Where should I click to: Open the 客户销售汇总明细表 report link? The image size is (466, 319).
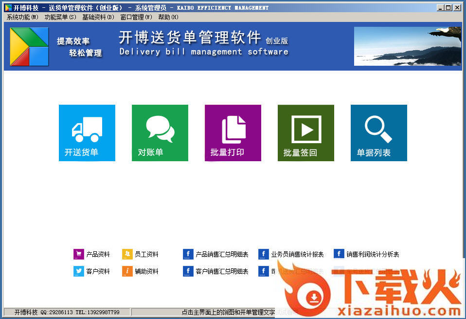pyautogui.click(x=222, y=271)
